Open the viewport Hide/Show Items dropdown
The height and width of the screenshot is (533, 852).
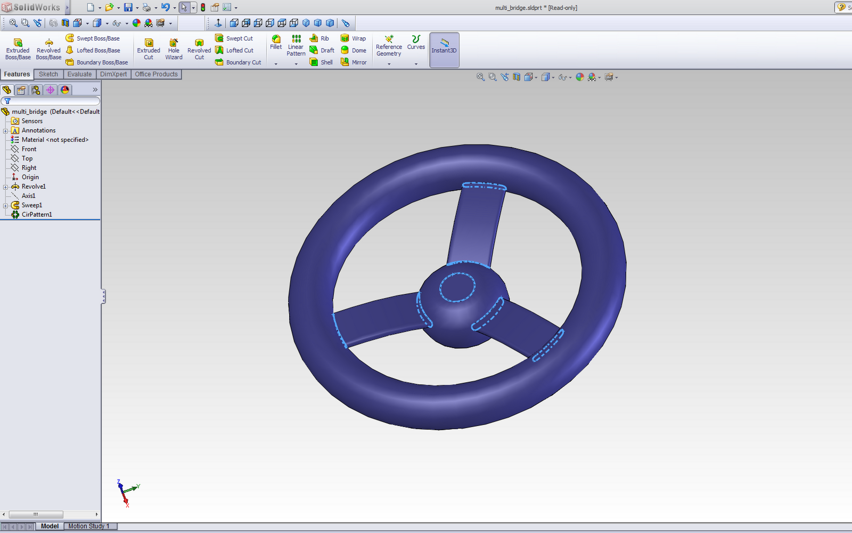coord(570,78)
